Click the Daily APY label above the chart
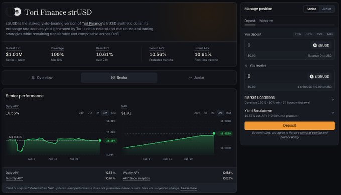341x195 pixels. [12, 106]
